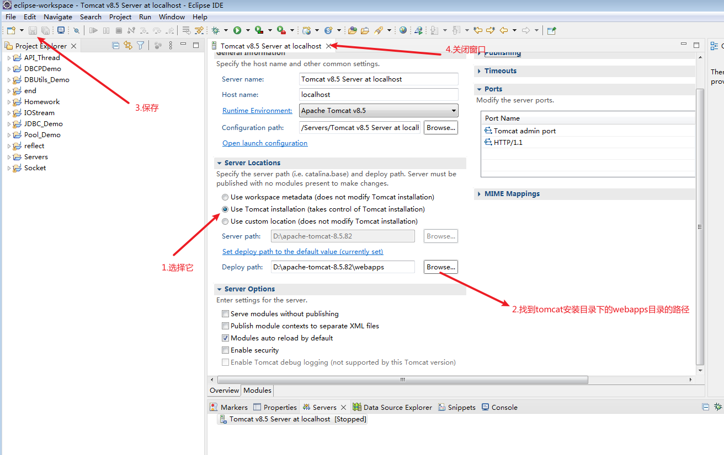Close the Tomcat v8.5 Server editor tab
Viewport: 724px width, 455px height.
(x=328, y=46)
